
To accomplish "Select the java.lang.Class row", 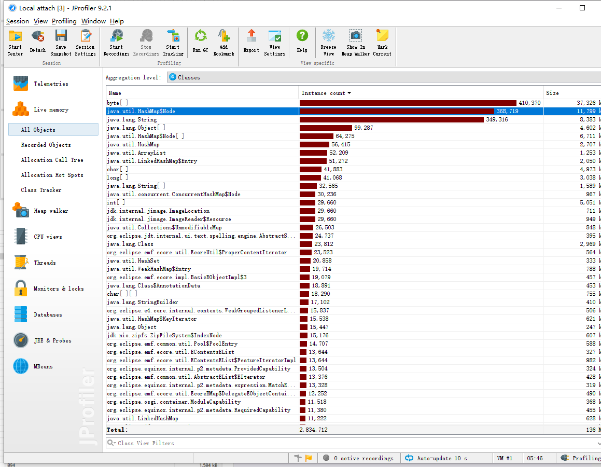I will (x=354, y=244).
